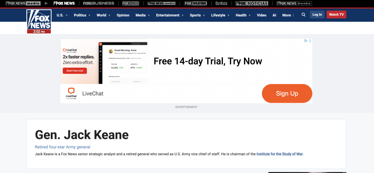Click the small LiveChat logo in ad image
Image resolution: width=374 pixels, height=173 pixels.
point(70,51)
